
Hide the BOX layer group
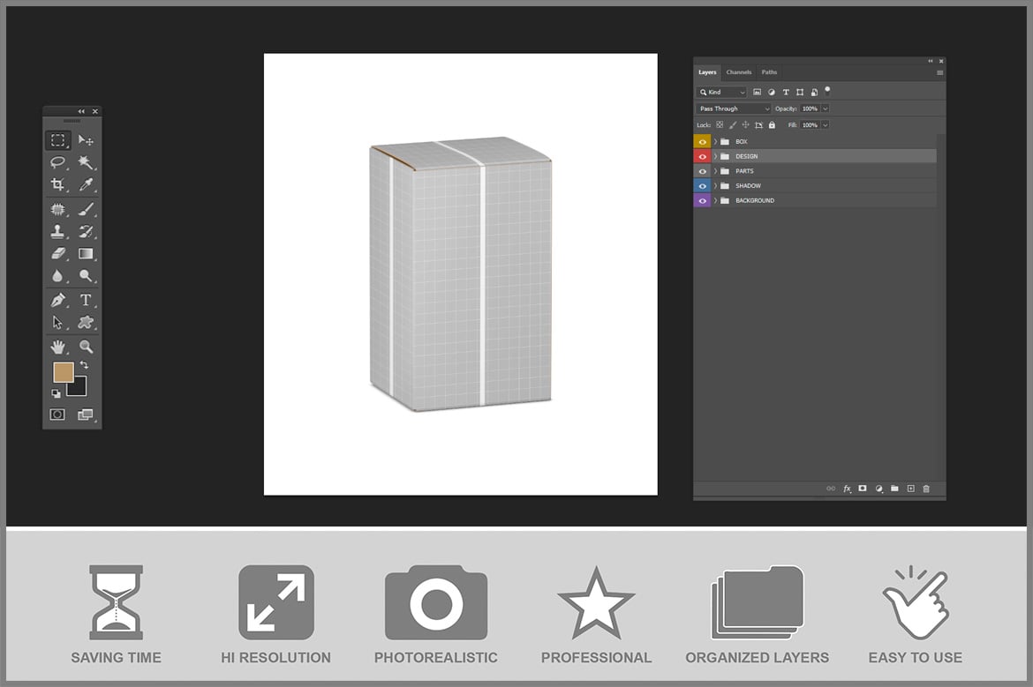tap(702, 141)
